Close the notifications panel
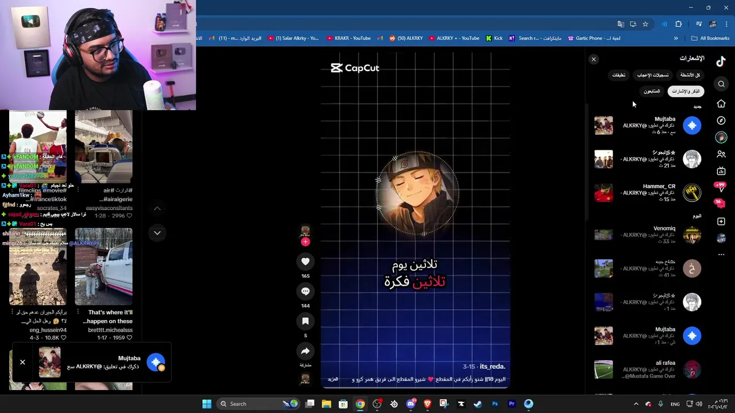The width and height of the screenshot is (735, 413). coord(594,59)
